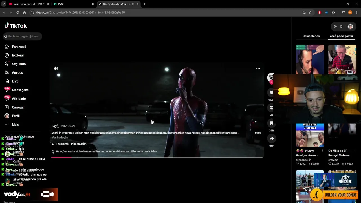
Task: Open options for Os Mks de SP video
Action: (x=355, y=151)
